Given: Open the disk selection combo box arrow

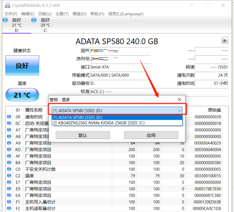Looking at the screenshot, I should point(179,110).
